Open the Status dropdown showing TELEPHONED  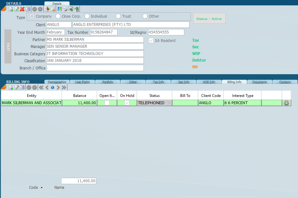pyautogui.click(x=169, y=103)
